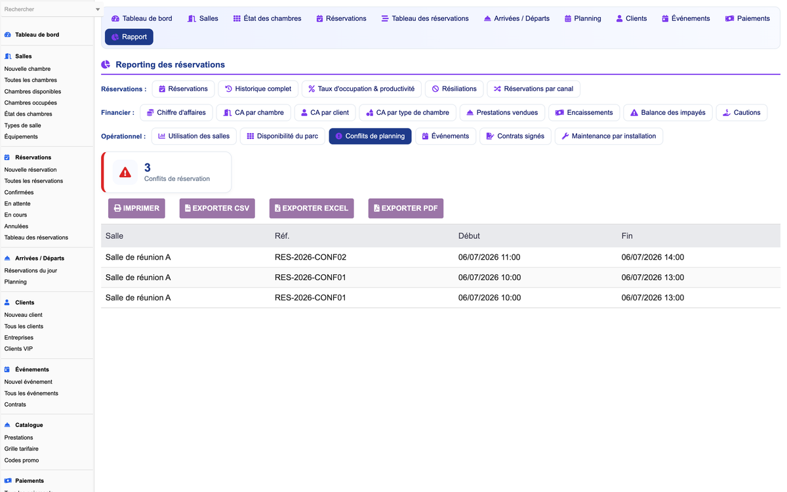Viewport: 787px width, 492px height.
Task: Click the red warning triangle conflict icon
Action: (x=125, y=173)
